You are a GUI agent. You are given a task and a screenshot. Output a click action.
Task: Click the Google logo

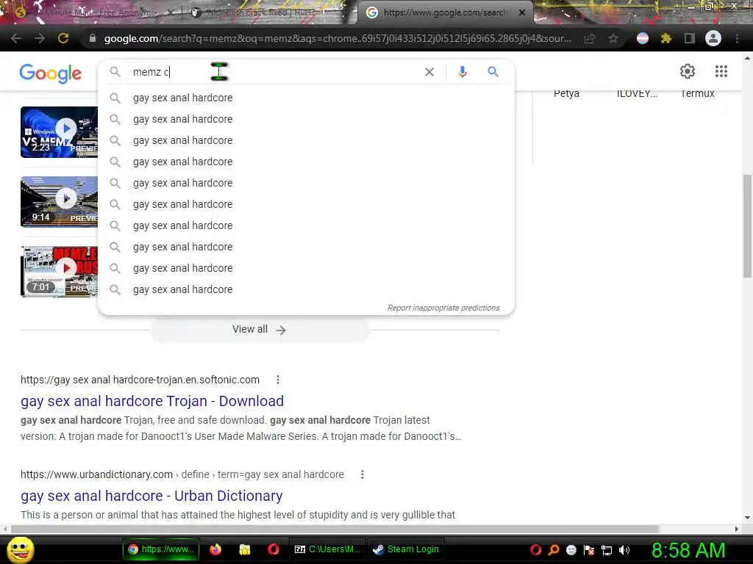pyautogui.click(x=51, y=73)
